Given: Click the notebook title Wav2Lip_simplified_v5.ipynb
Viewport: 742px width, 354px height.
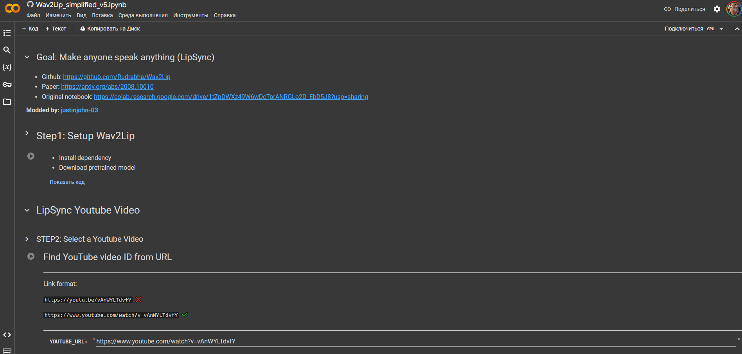Looking at the screenshot, I should [x=81, y=5].
